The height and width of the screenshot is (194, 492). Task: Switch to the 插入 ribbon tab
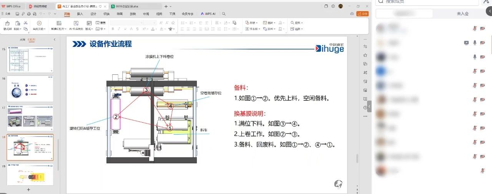80,14
